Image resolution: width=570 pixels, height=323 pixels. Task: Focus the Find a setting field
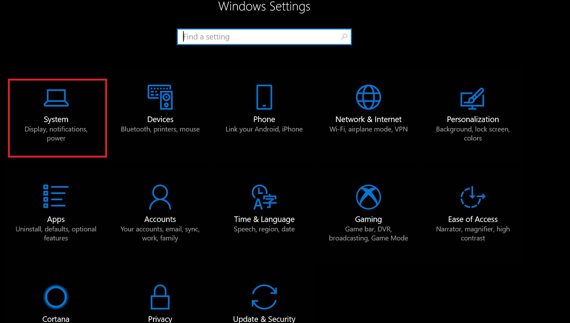[x=259, y=37]
